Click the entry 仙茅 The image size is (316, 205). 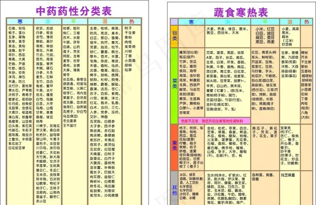[128, 70]
